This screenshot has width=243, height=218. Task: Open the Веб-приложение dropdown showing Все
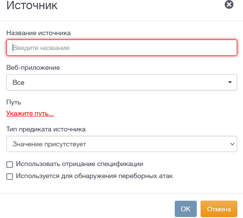coord(122,82)
